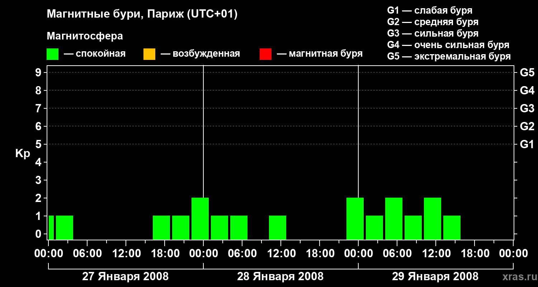Click the 12:00 time label of 27 January
The image size is (538, 287).
[126, 254]
